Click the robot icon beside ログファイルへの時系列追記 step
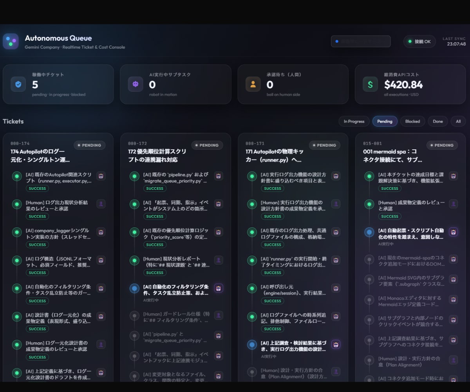470x392 pixels. 336,316
